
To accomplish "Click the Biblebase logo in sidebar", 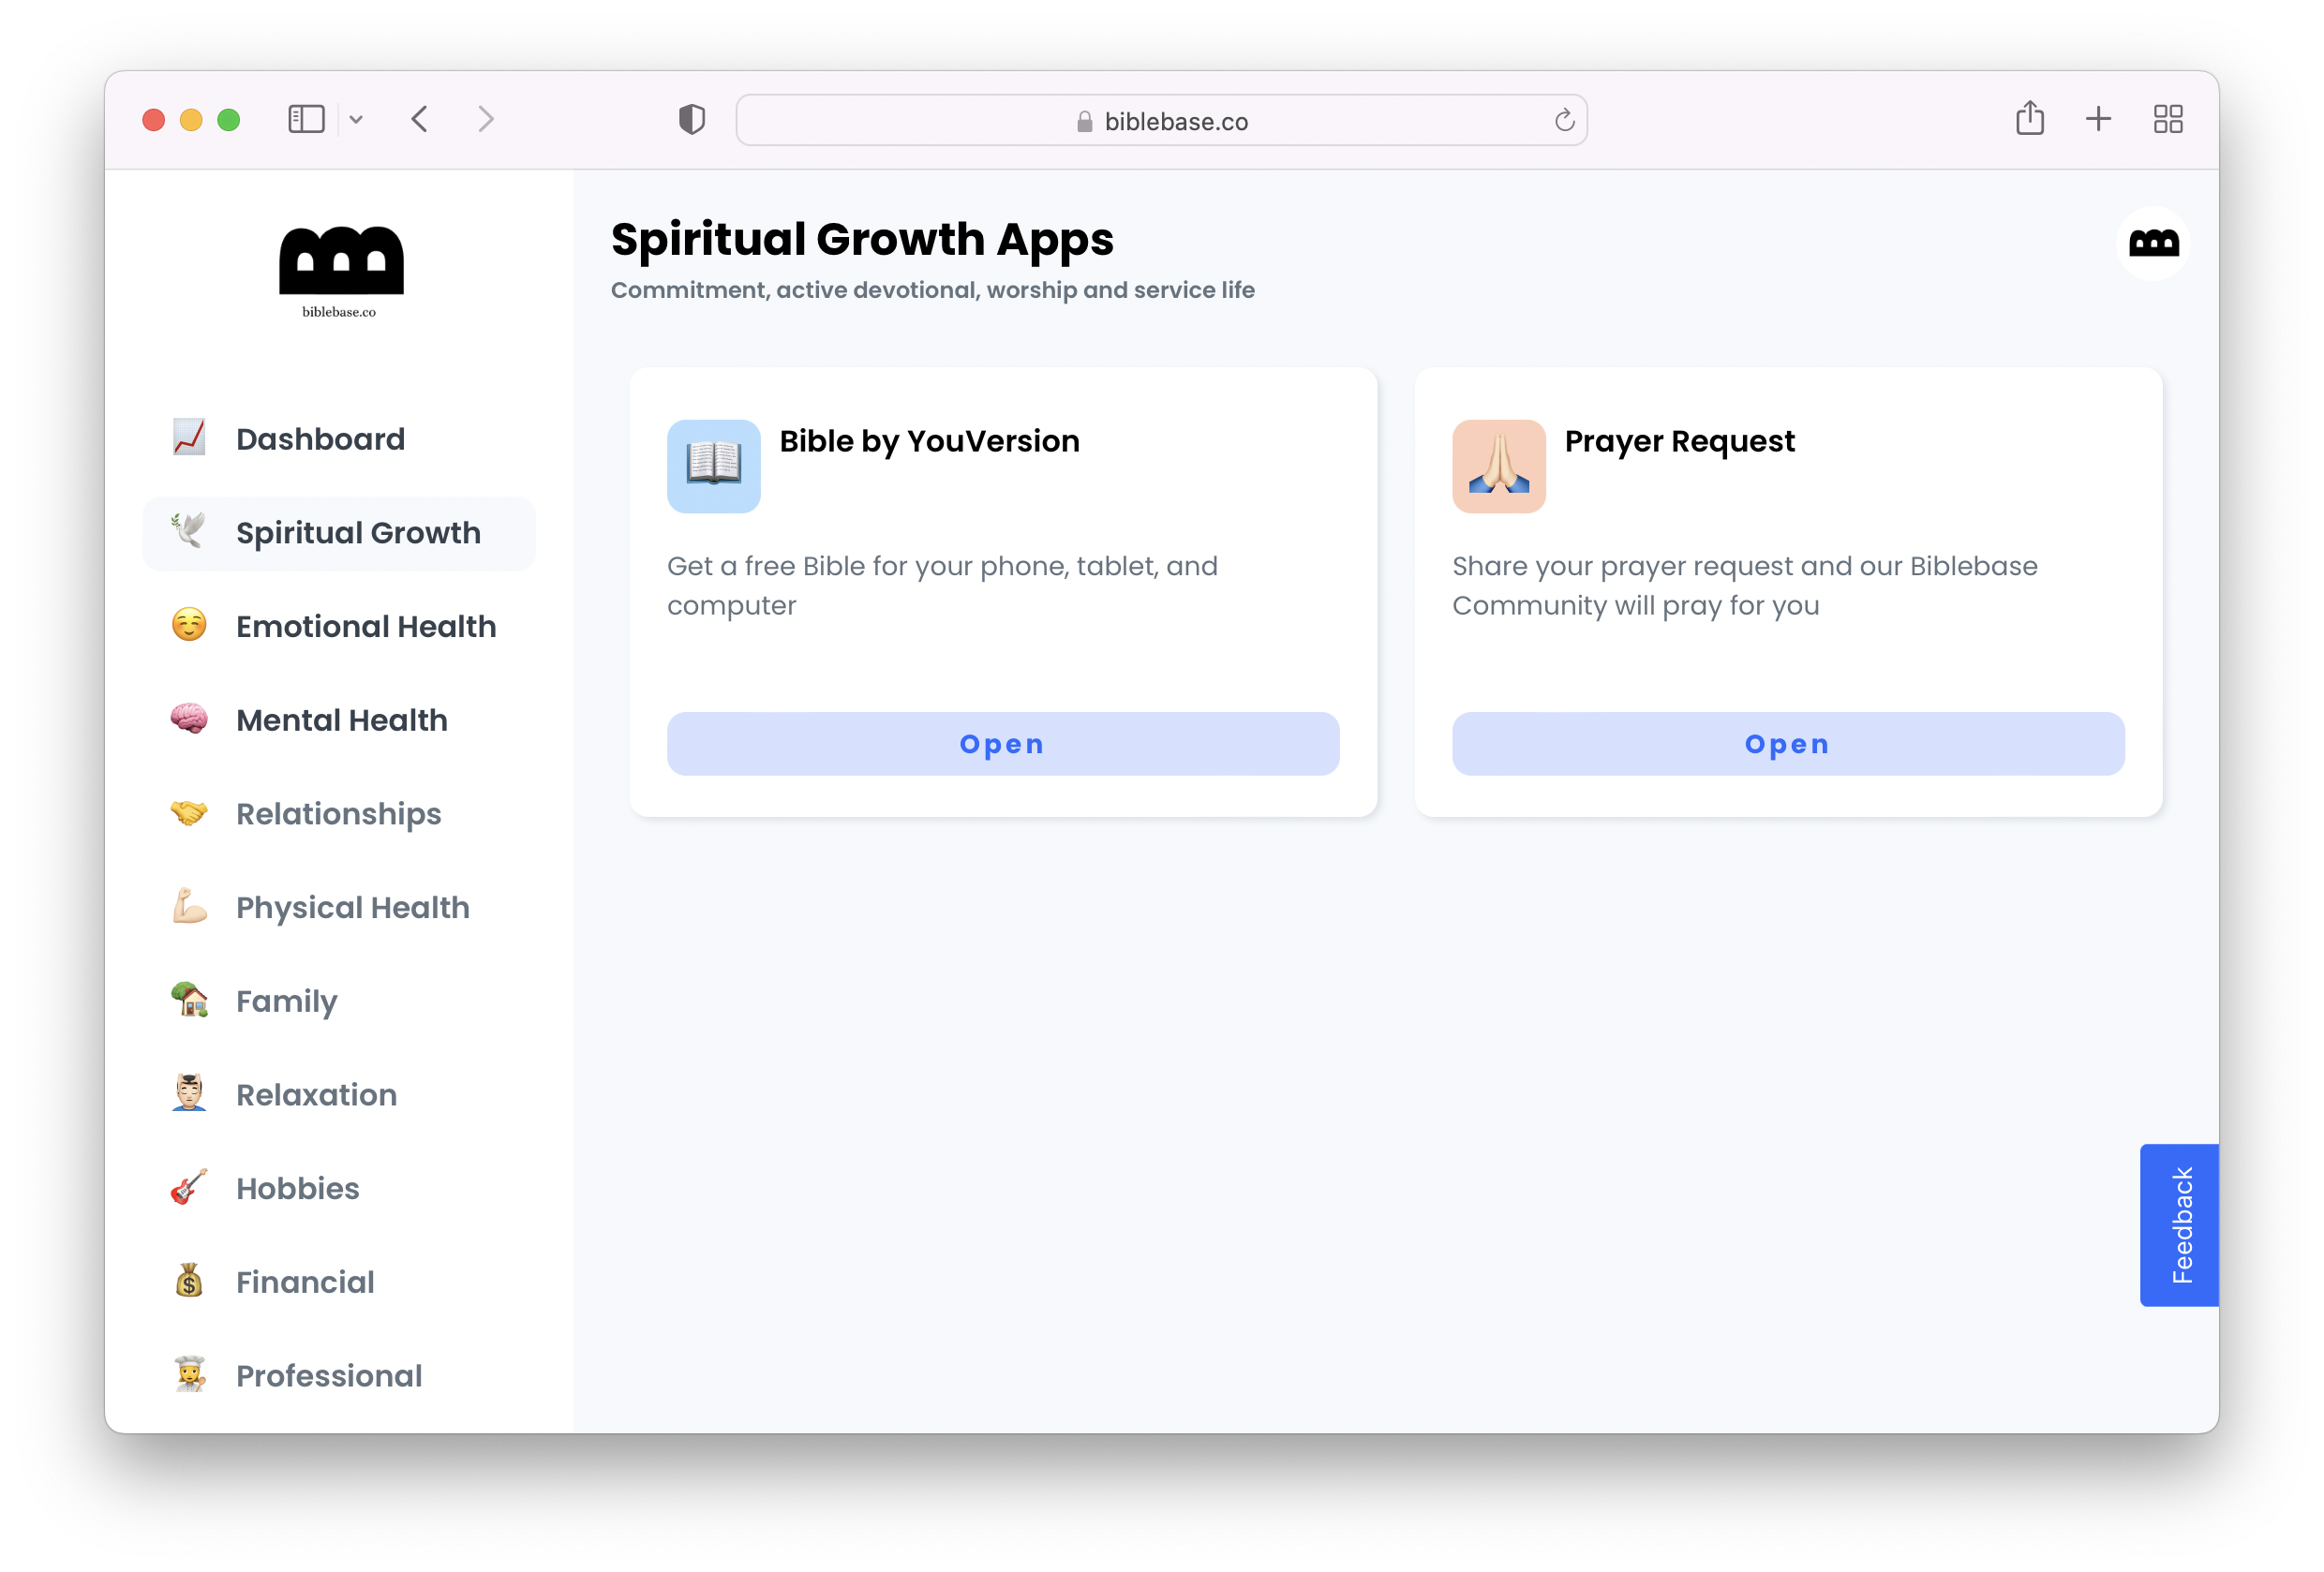I will coord(341,270).
